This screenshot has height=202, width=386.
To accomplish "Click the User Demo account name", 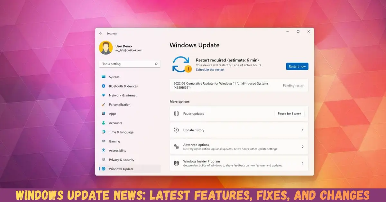I will click(124, 46).
